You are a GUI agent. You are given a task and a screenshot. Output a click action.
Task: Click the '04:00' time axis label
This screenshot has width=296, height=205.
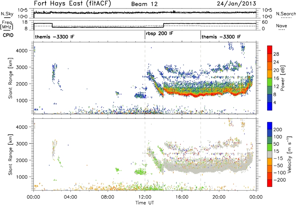[70, 197]
